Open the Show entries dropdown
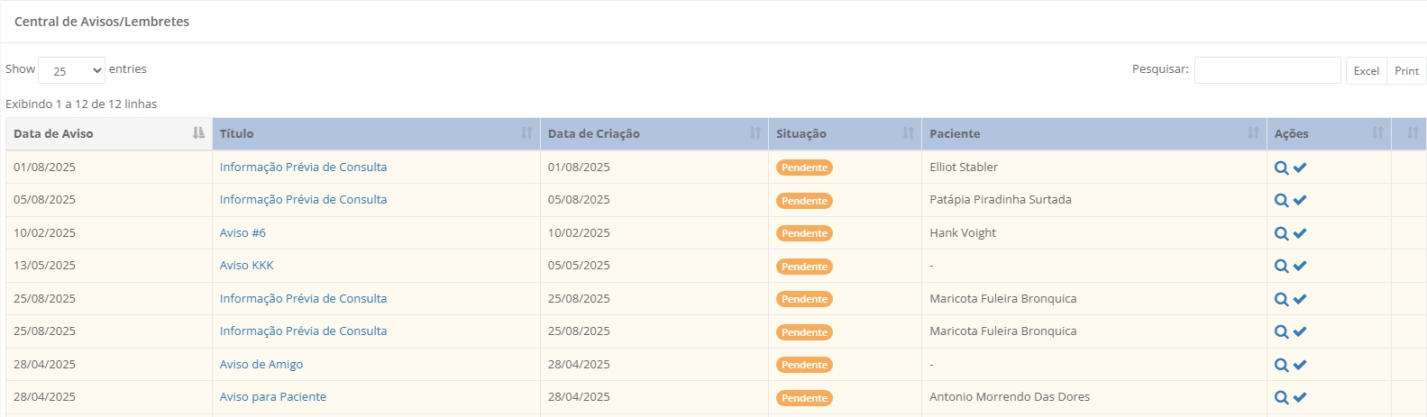1427x417 pixels. pos(71,70)
